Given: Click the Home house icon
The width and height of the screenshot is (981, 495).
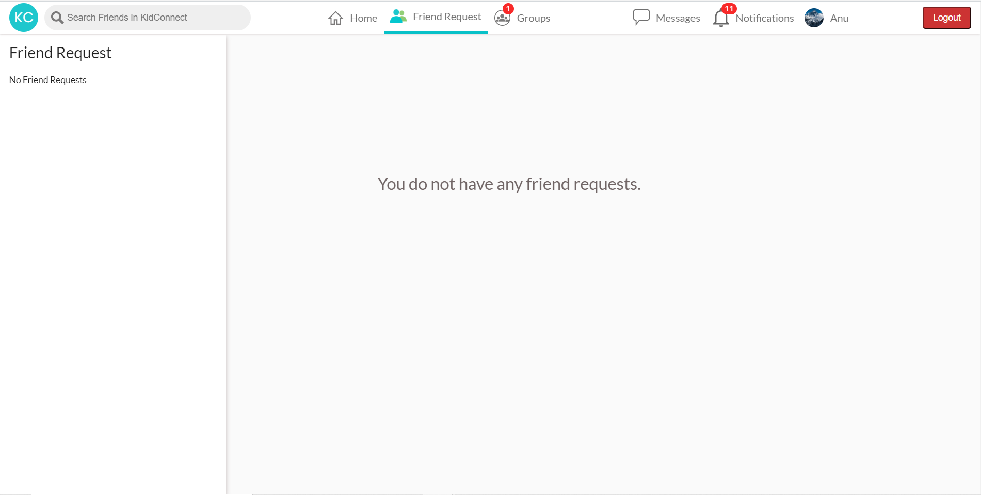Looking at the screenshot, I should point(335,18).
